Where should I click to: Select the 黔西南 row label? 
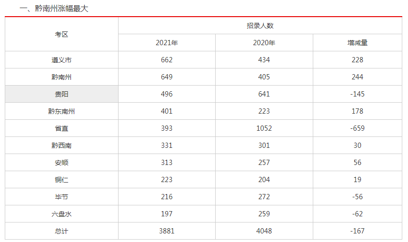pos(61,145)
